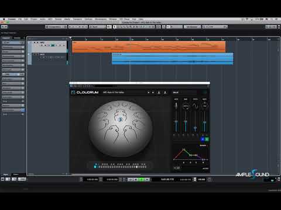
Task: Open the Media menu
Action: 67,19
